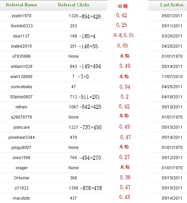Screen dimensions: 187x203
Task: Click the red 回饋 column heading
Action: [123, 6]
